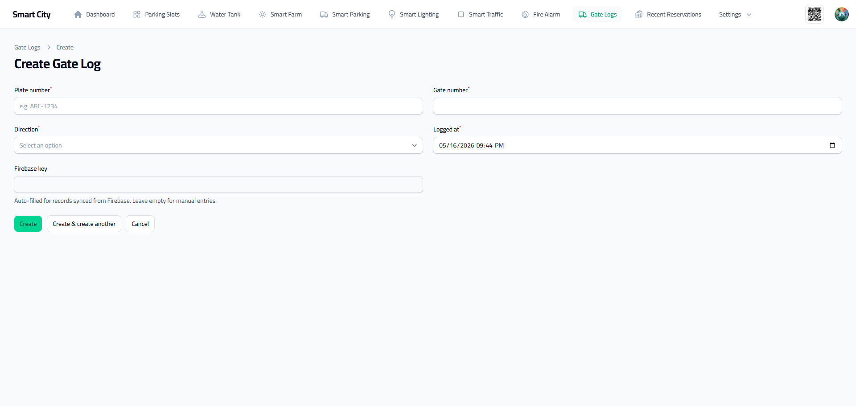Click Create & create another button
Screen dimensions: 856x406
[84, 224]
